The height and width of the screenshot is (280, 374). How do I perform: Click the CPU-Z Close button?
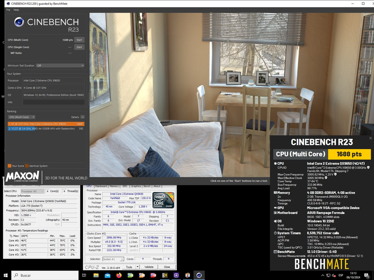[x=167, y=267]
